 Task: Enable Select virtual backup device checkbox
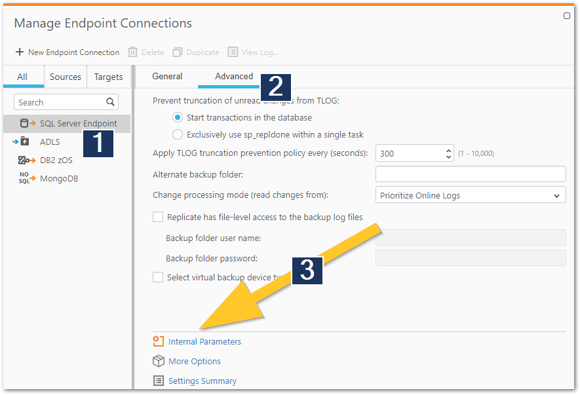[x=158, y=277]
